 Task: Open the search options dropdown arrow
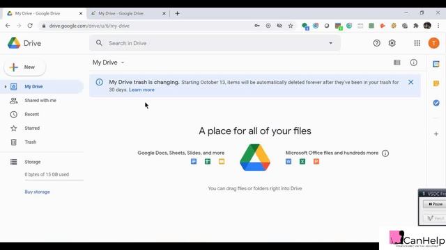pos(330,43)
